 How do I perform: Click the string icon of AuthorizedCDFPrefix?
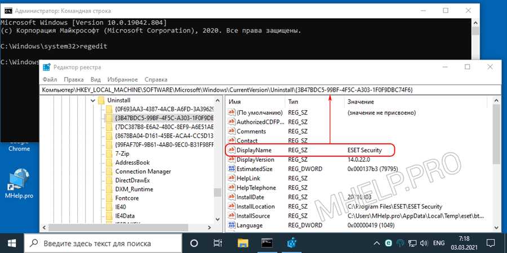pyautogui.click(x=232, y=122)
